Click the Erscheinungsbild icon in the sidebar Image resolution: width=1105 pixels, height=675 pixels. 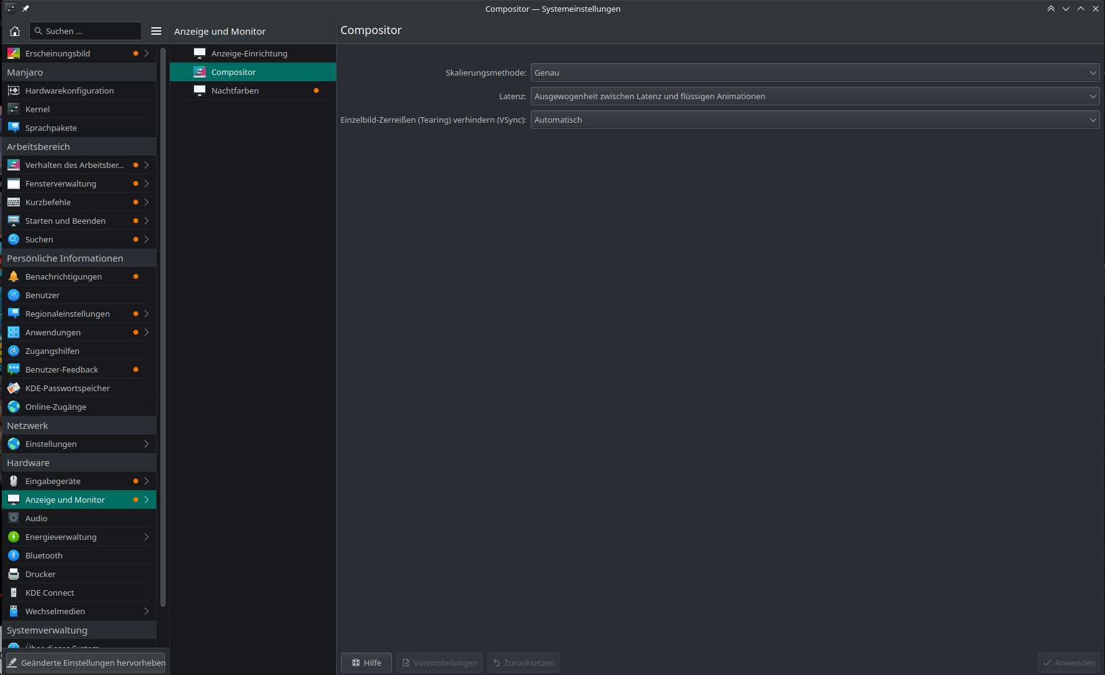14,53
